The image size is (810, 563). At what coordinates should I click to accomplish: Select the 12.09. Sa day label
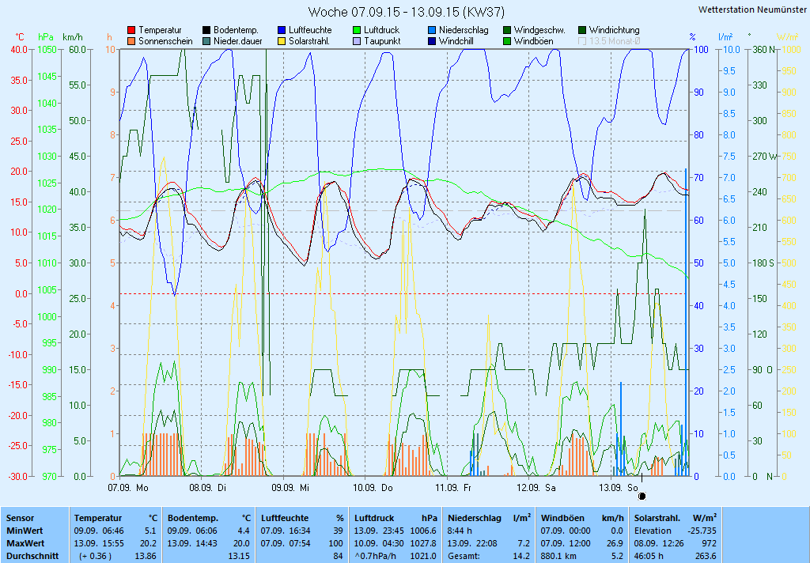point(536,488)
